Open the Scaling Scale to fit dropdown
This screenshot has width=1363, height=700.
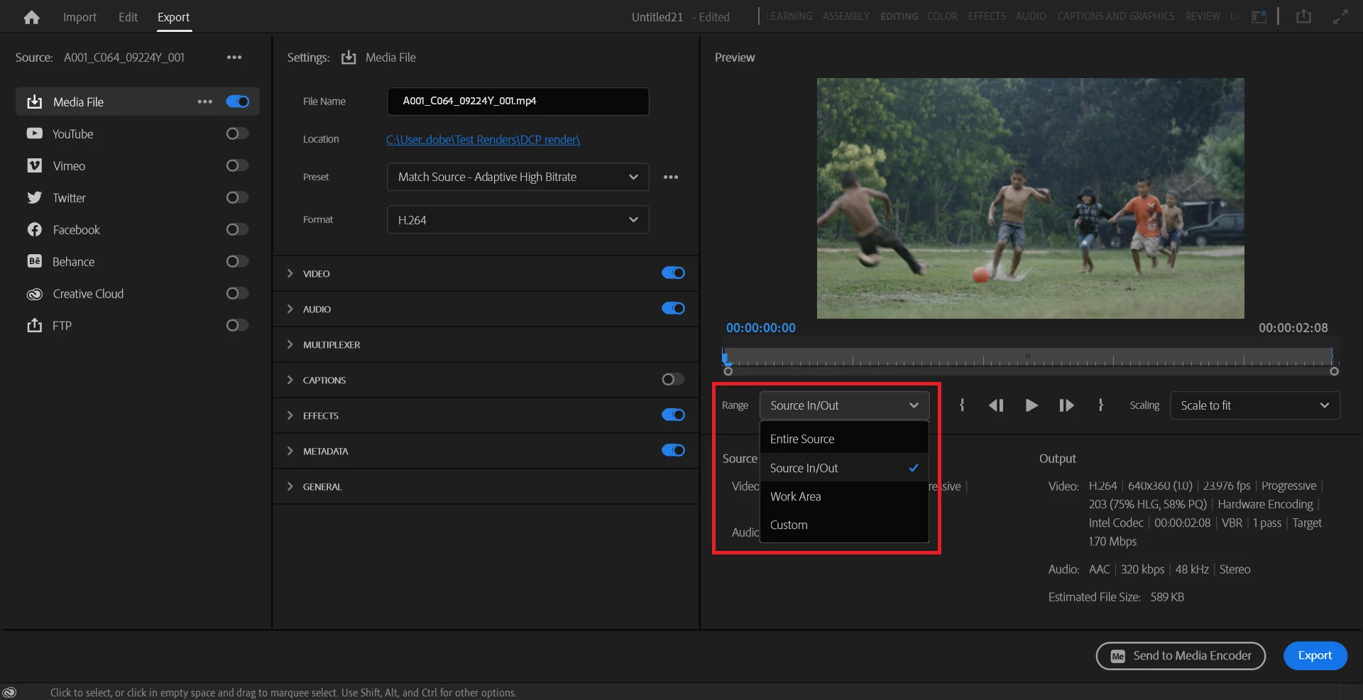click(x=1254, y=405)
